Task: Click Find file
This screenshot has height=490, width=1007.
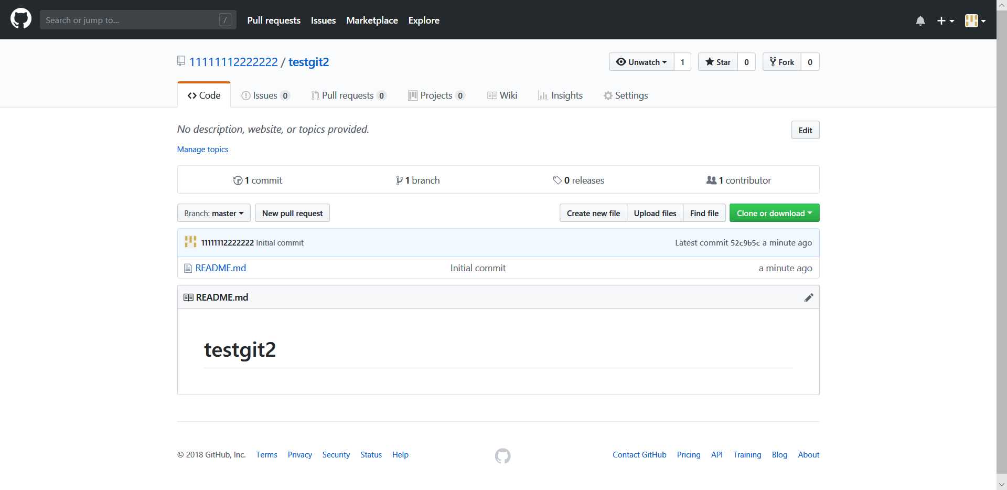Action: pyautogui.click(x=704, y=213)
